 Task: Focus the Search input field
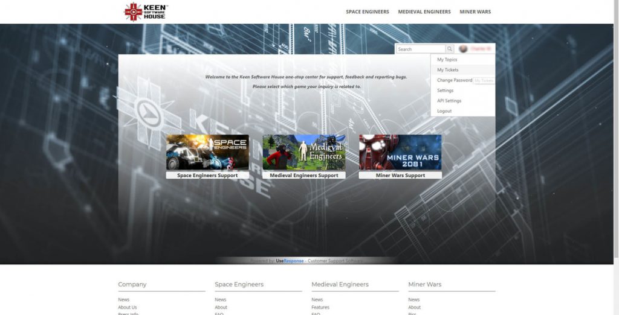(421, 49)
